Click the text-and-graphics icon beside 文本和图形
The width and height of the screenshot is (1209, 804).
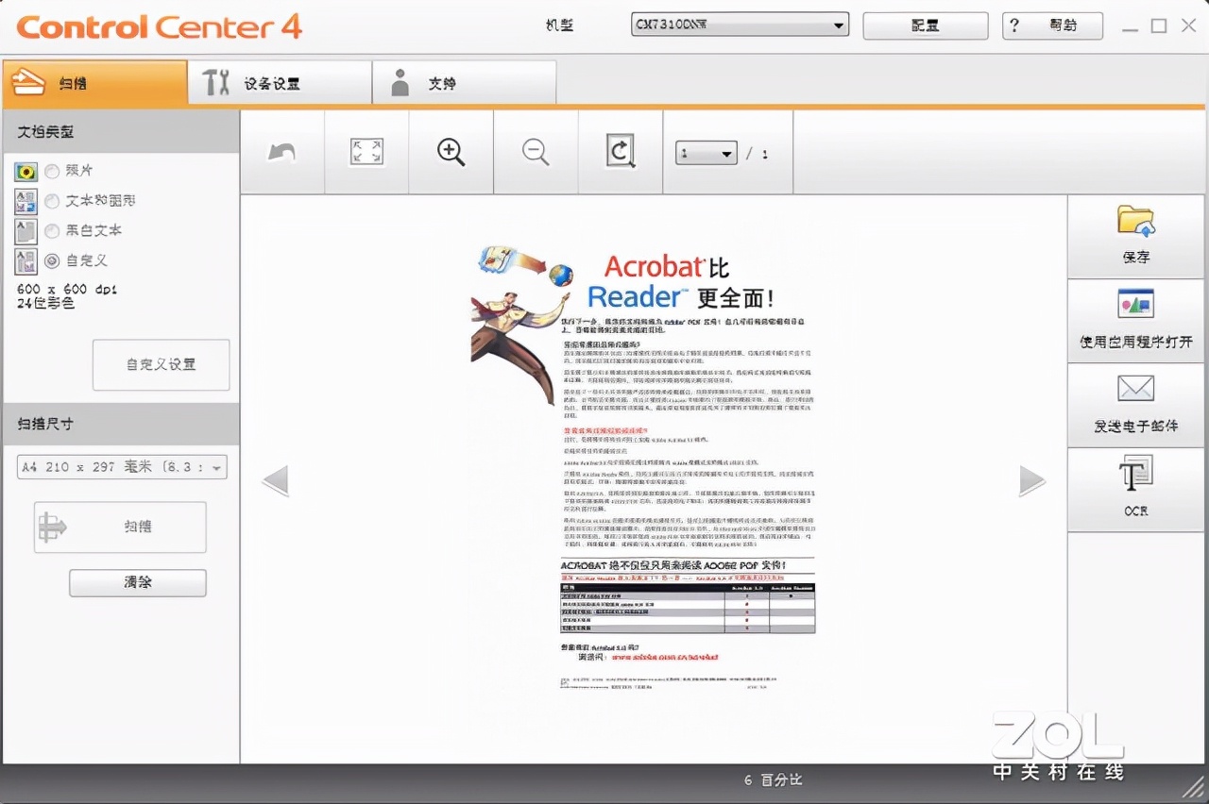point(26,201)
